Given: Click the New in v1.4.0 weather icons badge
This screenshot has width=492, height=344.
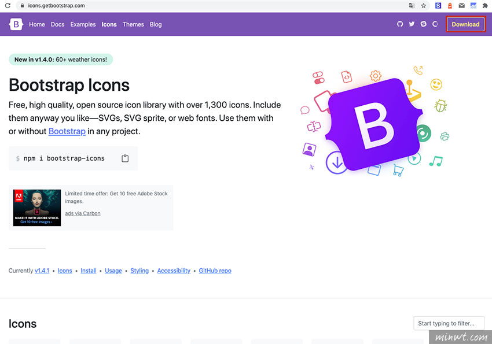Looking at the screenshot, I should click(x=61, y=60).
